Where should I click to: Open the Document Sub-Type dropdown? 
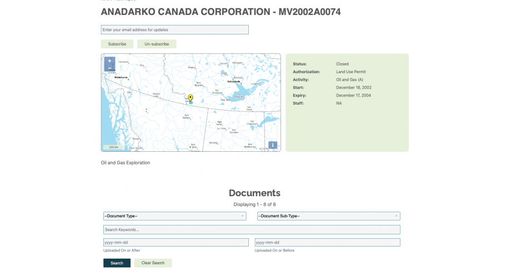(x=328, y=216)
